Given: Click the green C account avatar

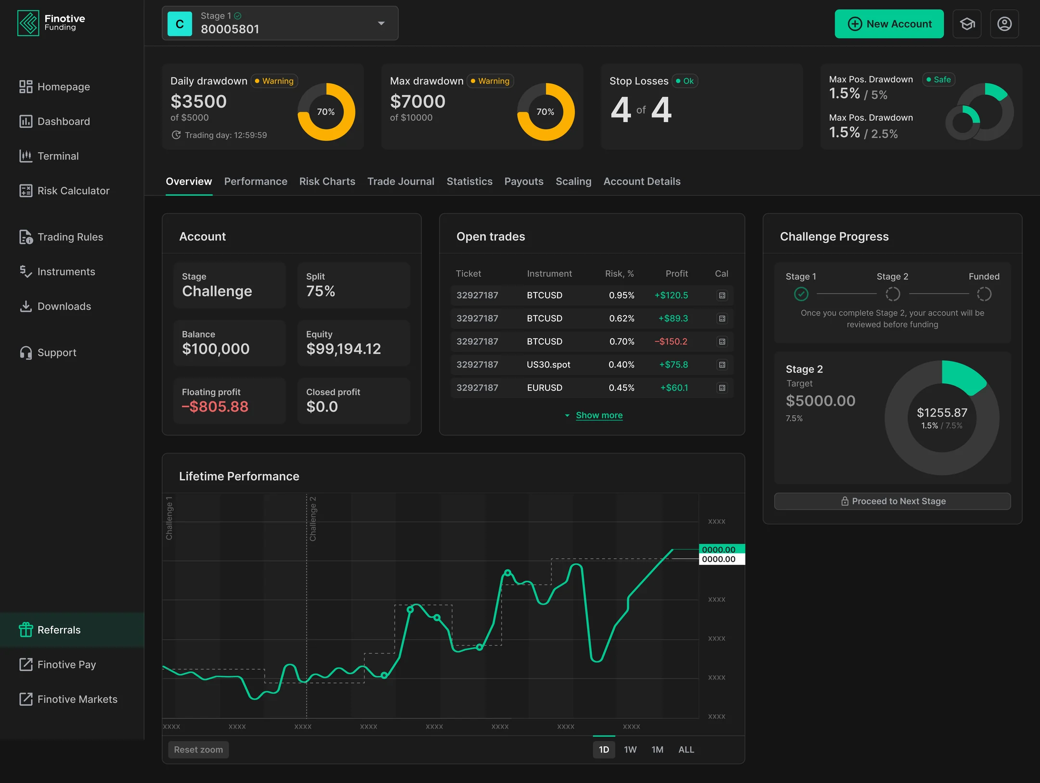Looking at the screenshot, I should (180, 24).
